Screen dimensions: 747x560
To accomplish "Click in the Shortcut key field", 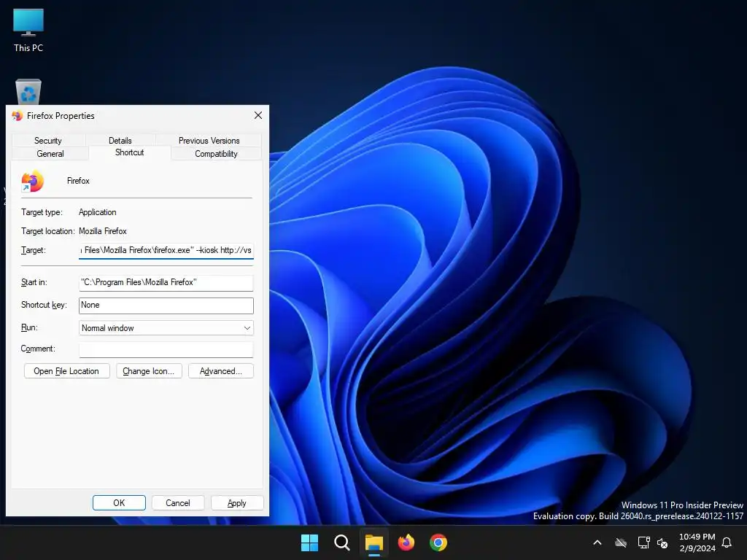I will pyautogui.click(x=166, y=306).
